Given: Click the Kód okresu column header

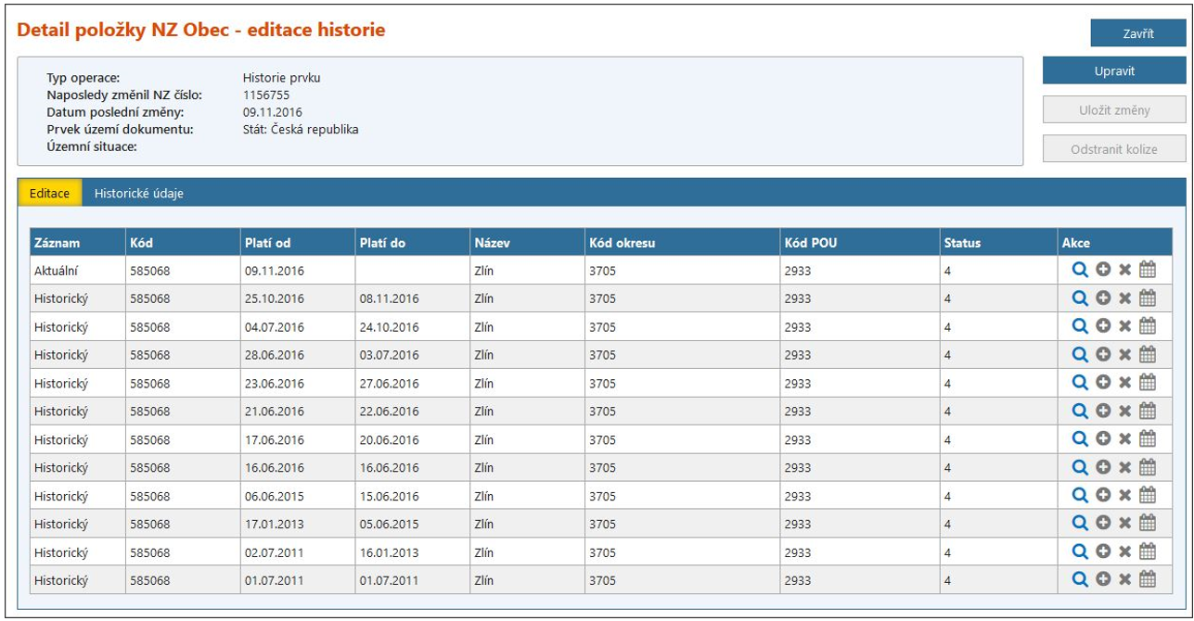Looking at the screenshot, I should tap(622, 243).
